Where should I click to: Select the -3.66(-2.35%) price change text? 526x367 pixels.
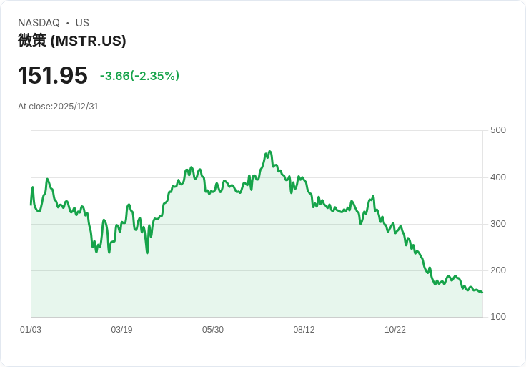(x=139, y=76)
